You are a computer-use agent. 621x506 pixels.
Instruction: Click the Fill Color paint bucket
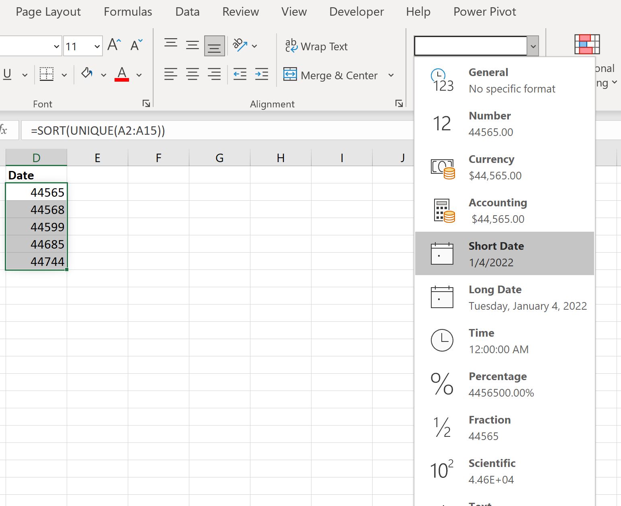pos(87,74)
